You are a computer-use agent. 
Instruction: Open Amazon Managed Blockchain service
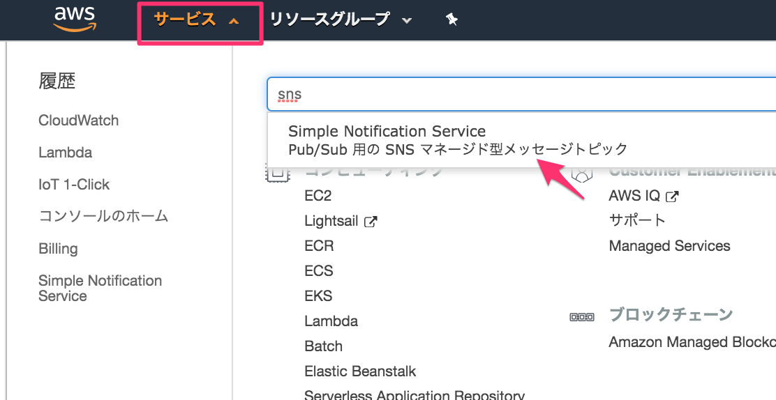pyautogui.click(x=692, y=342)
